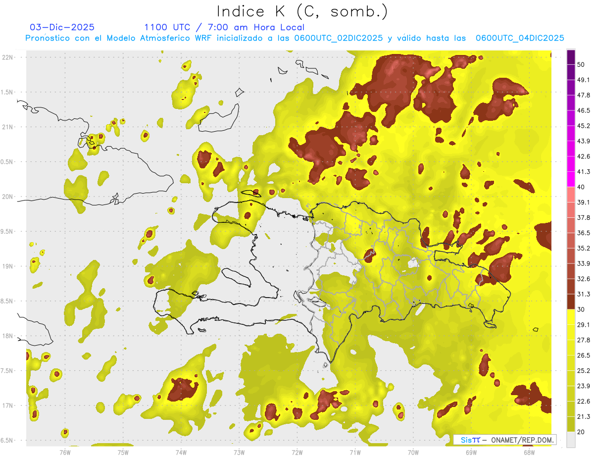Click the legend value "21.3"

584,417
